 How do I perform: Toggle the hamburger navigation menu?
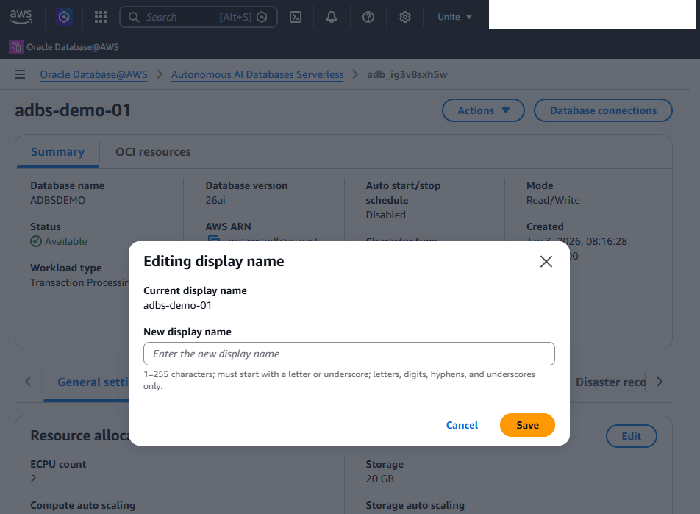[x=20, y=74]
